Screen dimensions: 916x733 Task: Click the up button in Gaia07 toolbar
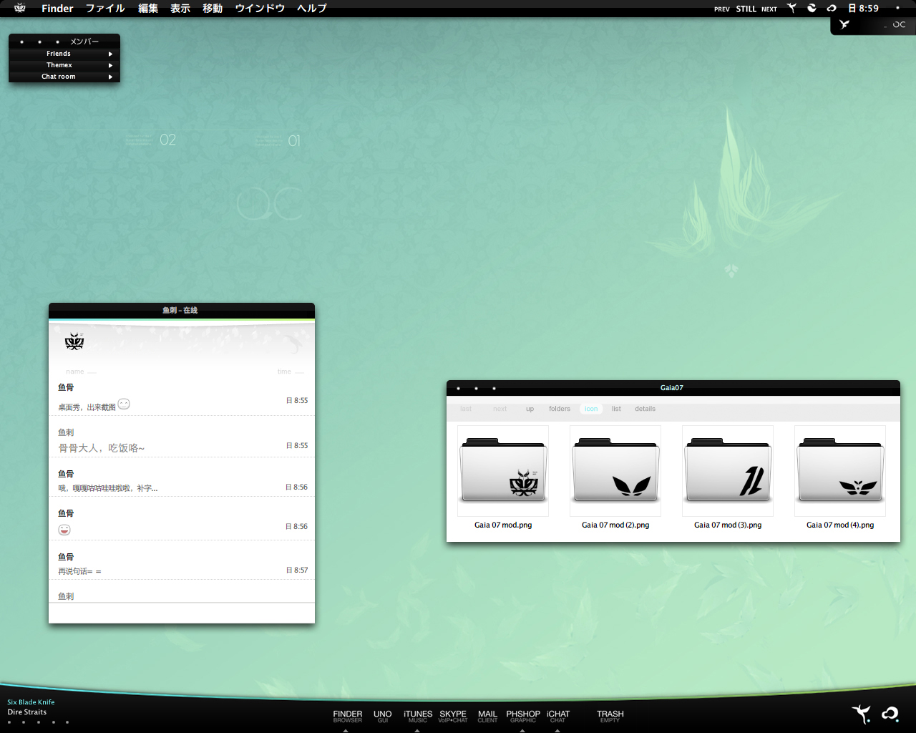point(530,409)
